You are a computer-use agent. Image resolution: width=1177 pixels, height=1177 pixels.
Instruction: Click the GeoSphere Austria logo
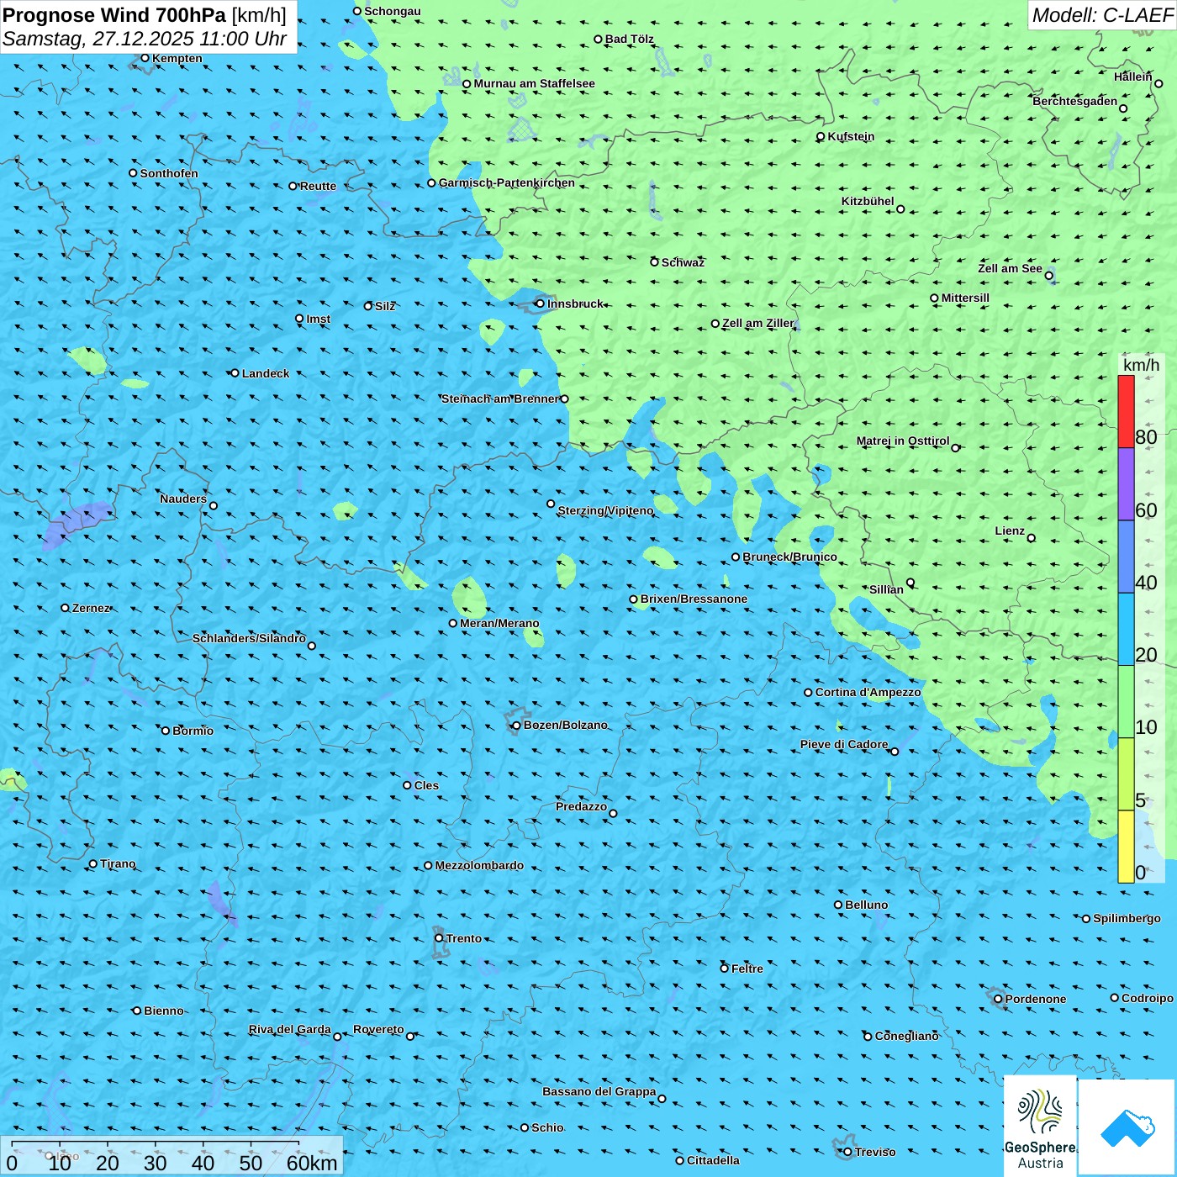(1040, 1125)
